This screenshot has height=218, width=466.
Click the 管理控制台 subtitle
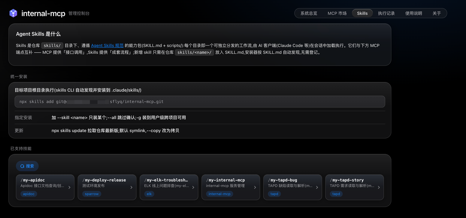pyautogui.click(x=79, y=13)
